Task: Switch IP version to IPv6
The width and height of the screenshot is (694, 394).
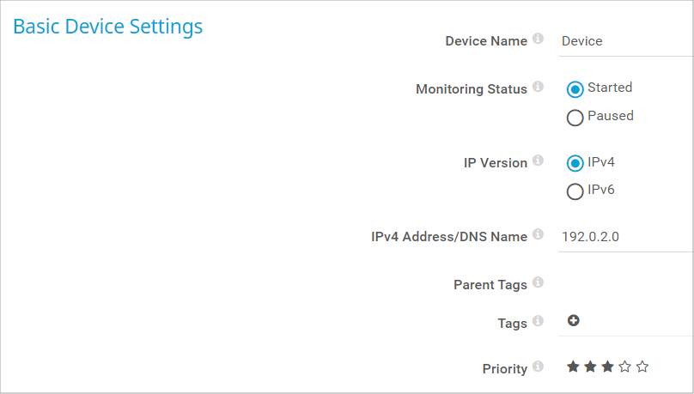Action: [x=575, y=192]
